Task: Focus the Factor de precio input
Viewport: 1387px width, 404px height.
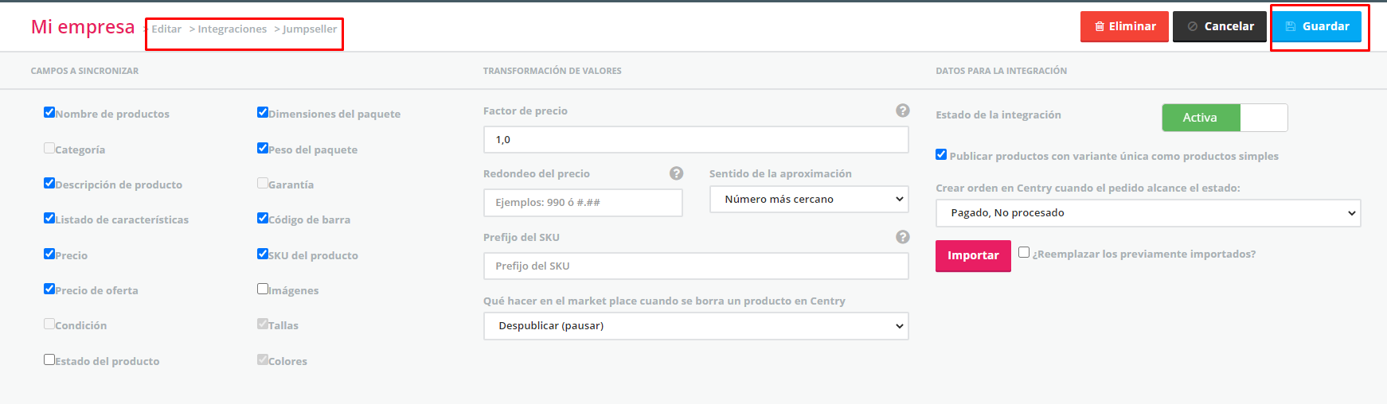Action: tap(696, 140)
